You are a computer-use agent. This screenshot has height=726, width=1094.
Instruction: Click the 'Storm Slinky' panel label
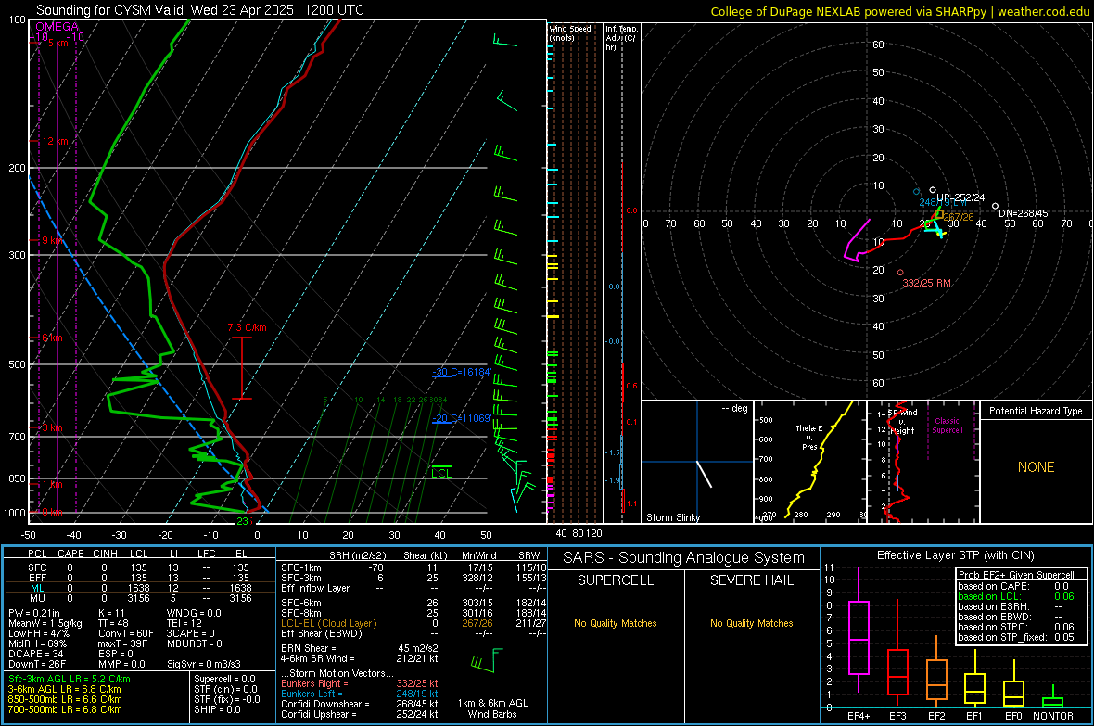tap(672, 517)
